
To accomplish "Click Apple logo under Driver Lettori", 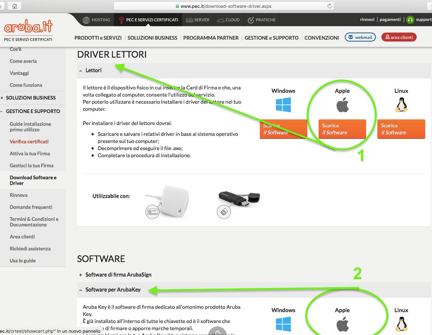I will [343, 105].
